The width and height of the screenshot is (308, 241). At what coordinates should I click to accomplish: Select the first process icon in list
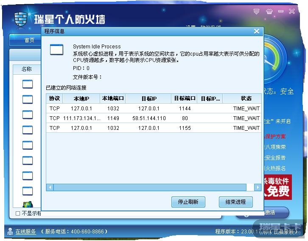28,84
